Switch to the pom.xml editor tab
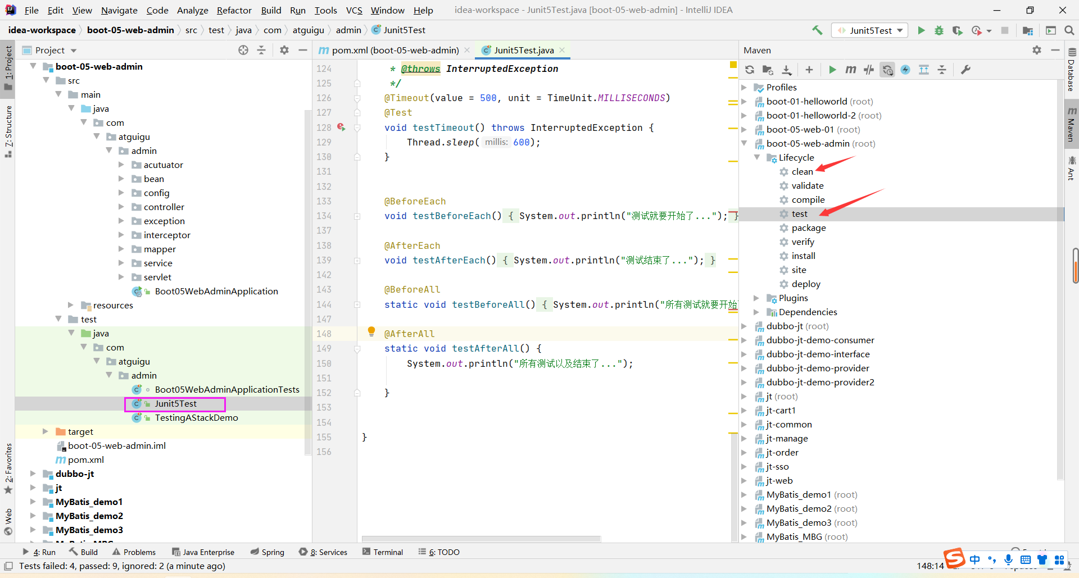The width and height of the screenshot is (1079, 578). tap(395, 50)
